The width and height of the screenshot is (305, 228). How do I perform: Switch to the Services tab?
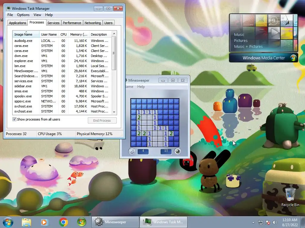point(53,23)
